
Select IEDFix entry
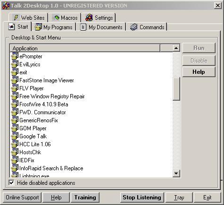27,160
